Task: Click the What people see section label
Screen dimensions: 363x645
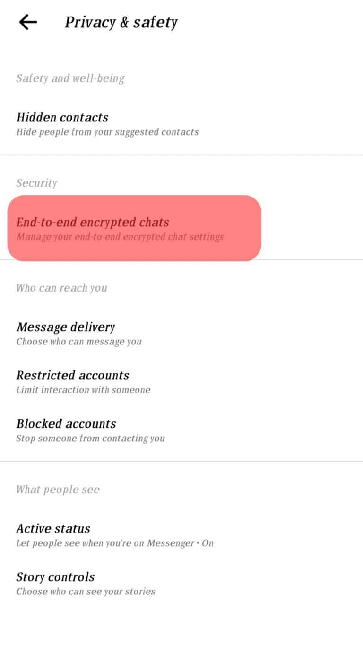Action: tap(58, 490)
